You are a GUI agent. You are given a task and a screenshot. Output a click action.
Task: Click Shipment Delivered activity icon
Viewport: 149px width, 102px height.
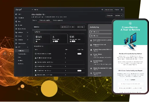pos(91,45)
